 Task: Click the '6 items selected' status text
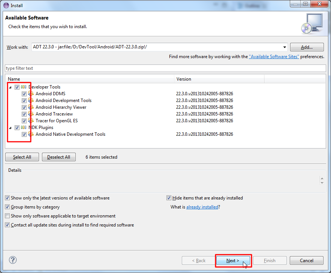(x=101, y=157)
